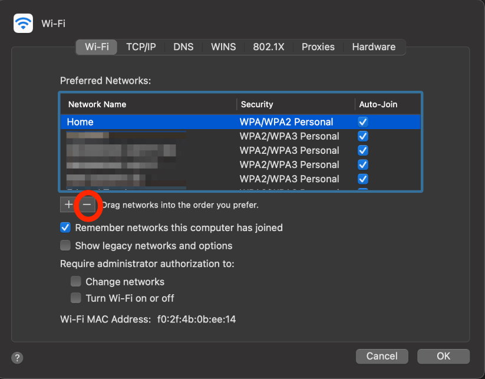Uncheck Auto-Join for the Home network

pos(363,122)
